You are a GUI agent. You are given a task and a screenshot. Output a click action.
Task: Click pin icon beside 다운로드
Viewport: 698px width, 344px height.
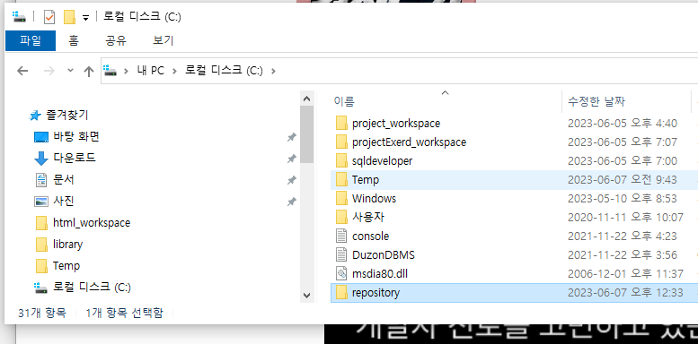click(292, 159)
